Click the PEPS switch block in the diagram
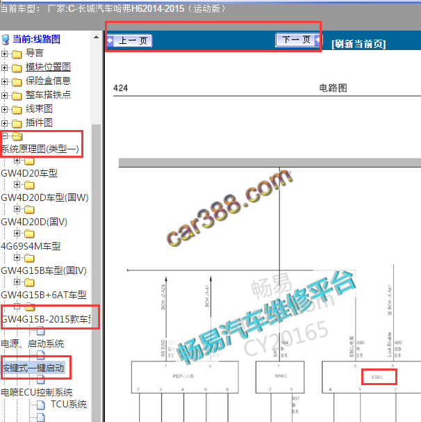The width and height of the screenshot is (421, 422). coord(185,377)
